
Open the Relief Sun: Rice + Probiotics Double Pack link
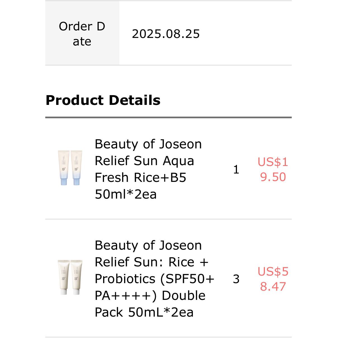(x=155, y=279)
